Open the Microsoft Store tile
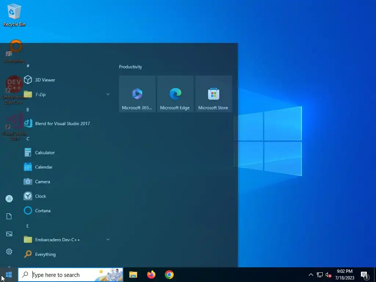 pos(213,94)
